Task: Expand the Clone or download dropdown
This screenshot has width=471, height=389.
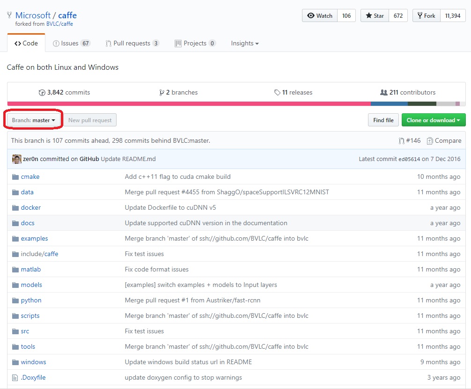Action: point(434,120)
